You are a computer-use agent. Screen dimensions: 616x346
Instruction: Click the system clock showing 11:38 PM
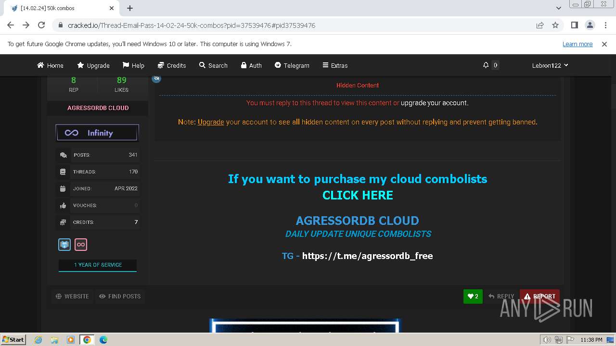click(x=591, y=340)
